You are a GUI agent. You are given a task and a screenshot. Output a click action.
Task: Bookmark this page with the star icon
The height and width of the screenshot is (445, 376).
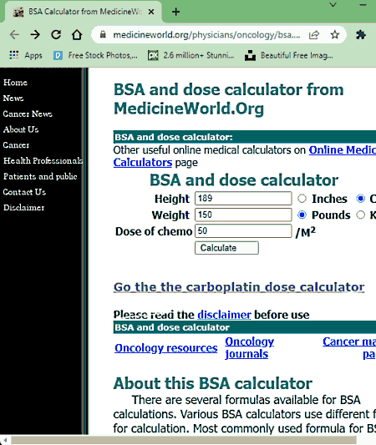[x=335, y=34]
